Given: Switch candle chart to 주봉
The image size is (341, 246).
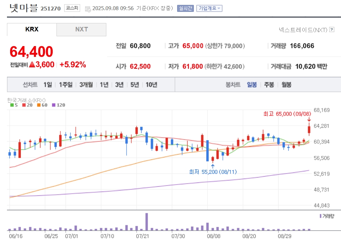Looking at the screenshot, I should [x=269, y=84].
